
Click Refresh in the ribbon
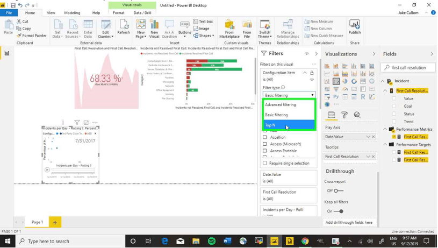coord(124,27)
